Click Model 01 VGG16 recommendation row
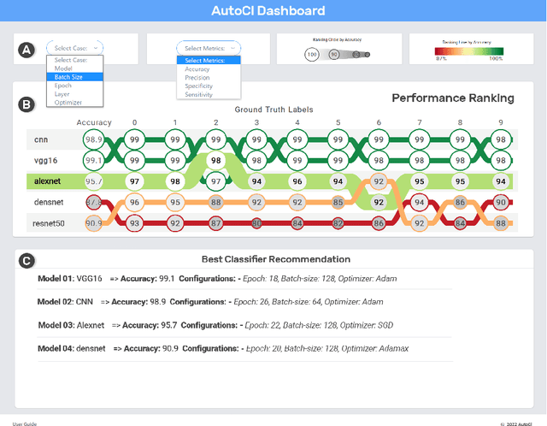Viewport: 547px width, 426px height. point(217,279)
